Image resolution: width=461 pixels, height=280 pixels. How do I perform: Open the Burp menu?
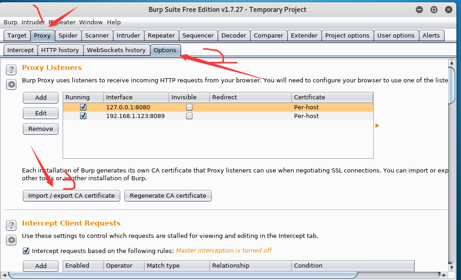(x=10, y=22)
